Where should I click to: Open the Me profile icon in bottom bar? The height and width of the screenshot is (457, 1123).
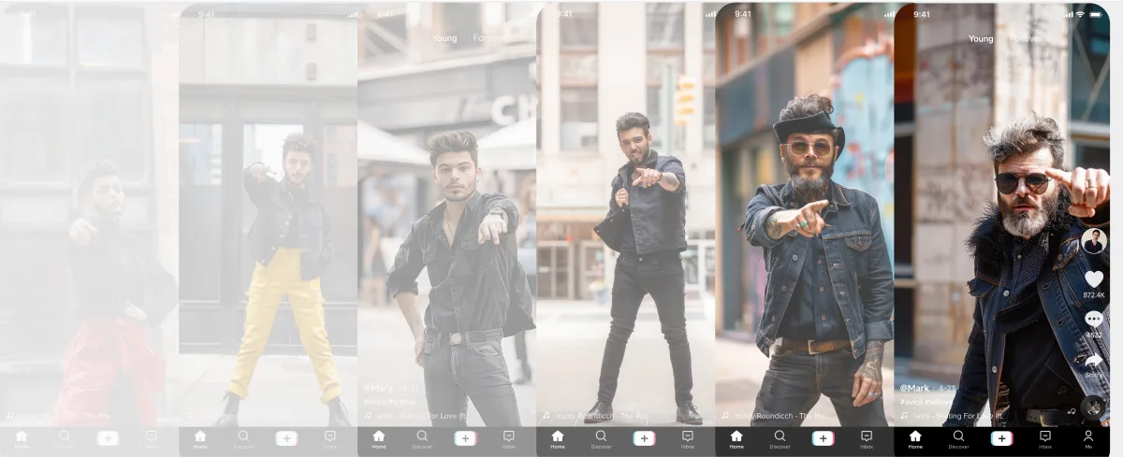pyautogui.click(x=1088, y=436)
